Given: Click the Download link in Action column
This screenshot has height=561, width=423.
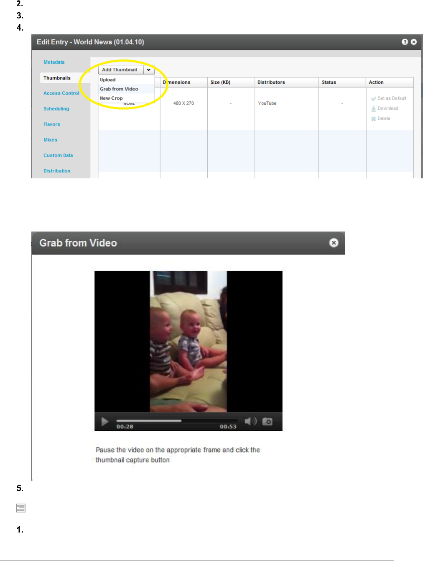Looking at the screenshot, I should pos(388,108).
